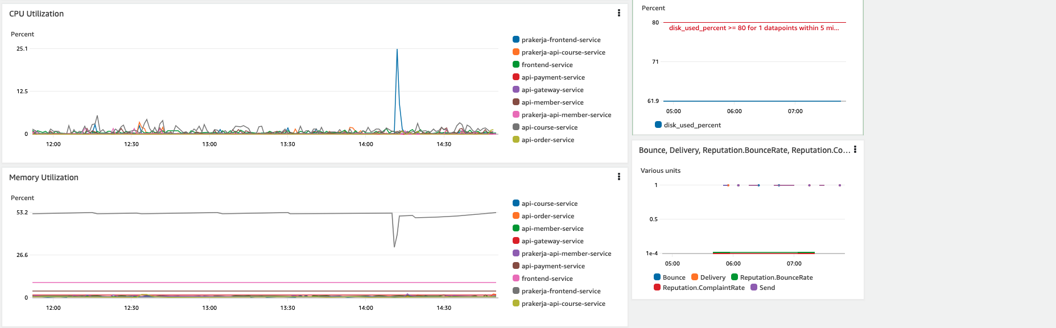
Task: Toggle api-order-service series in Memory legend
Action: tap(547, 216)
